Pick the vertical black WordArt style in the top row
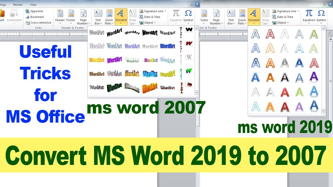333x187 pixels. tap(181, 33)
